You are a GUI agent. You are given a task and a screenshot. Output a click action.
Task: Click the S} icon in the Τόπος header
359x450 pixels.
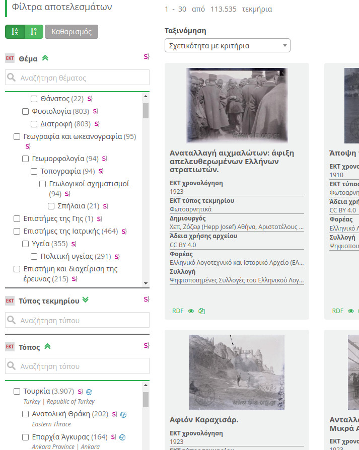[146, 345]
